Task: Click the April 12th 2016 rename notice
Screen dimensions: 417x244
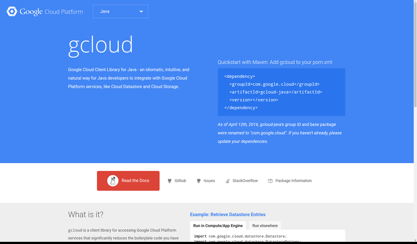Action: [x=280, y=133]
